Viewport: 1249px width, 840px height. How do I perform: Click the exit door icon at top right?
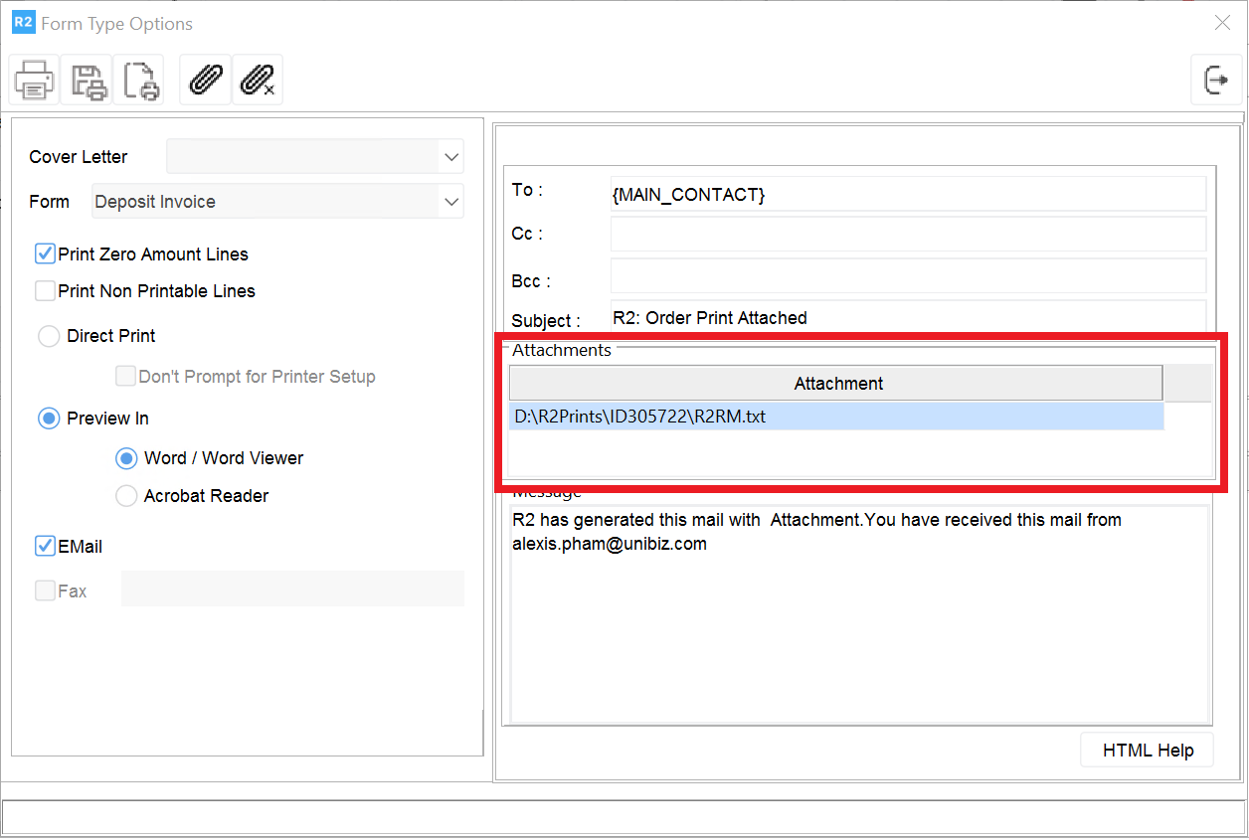pyautogui.click(x=1216, y=80)
